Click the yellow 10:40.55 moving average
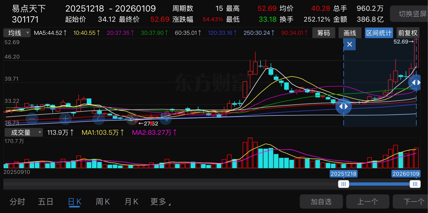This screenshot has width=428, height=213. pyautogui.click(x=87, y=33)
